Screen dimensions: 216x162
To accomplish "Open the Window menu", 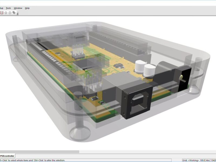I will (18, 8).
